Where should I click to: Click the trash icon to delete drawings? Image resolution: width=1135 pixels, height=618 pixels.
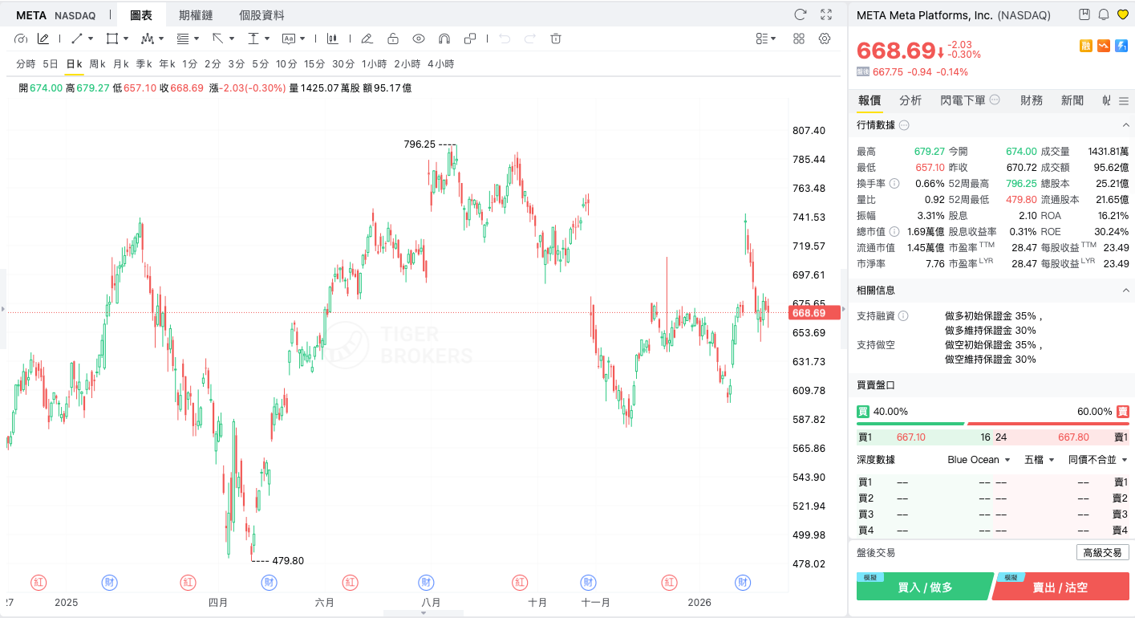[x=556, y=39]
